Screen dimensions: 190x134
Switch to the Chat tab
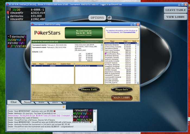[x=14, y=102]
